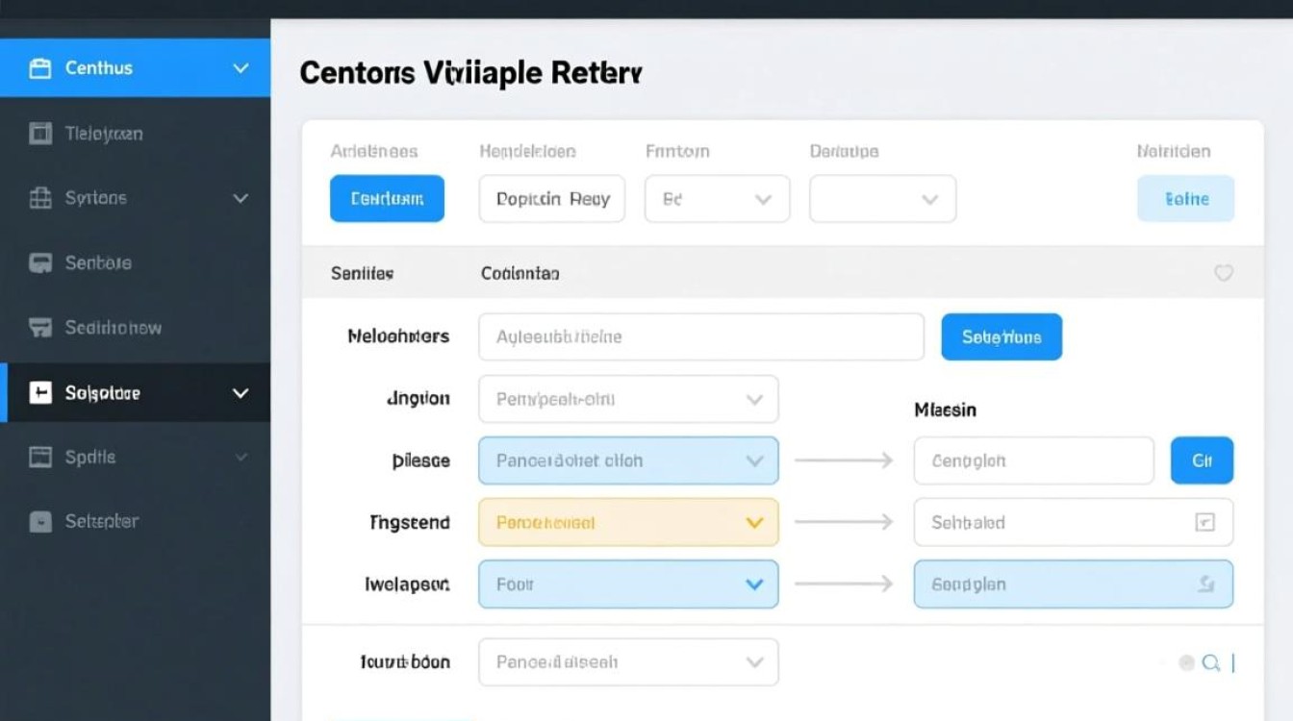Open the empty Derlarips dropdown
The image size is (1293, 721).
point(883,199)
